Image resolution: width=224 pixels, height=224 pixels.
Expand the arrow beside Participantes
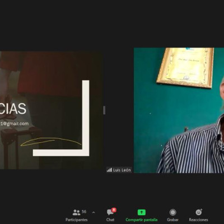pyautogui.click(x=94, y=212)
